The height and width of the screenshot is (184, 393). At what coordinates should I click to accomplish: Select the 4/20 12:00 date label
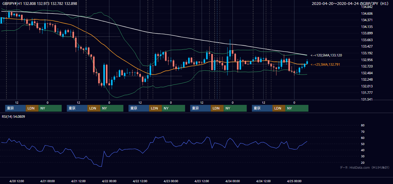(x=17, y=181)
